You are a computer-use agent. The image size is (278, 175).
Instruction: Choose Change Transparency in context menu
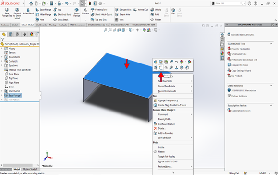click(x=168, y=100)
